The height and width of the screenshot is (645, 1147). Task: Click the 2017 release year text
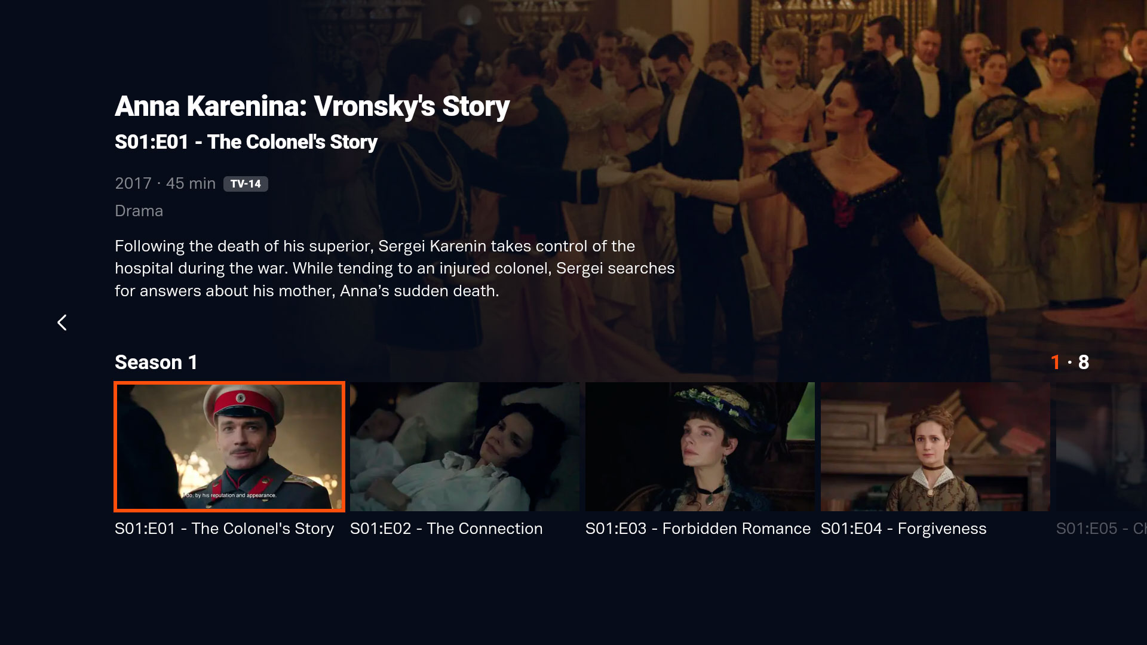133,183
